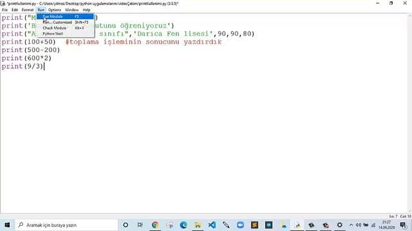This screenshot has height=231, width=412.
Task: Click the Run menu in menu bar
Action: (41, 10)
